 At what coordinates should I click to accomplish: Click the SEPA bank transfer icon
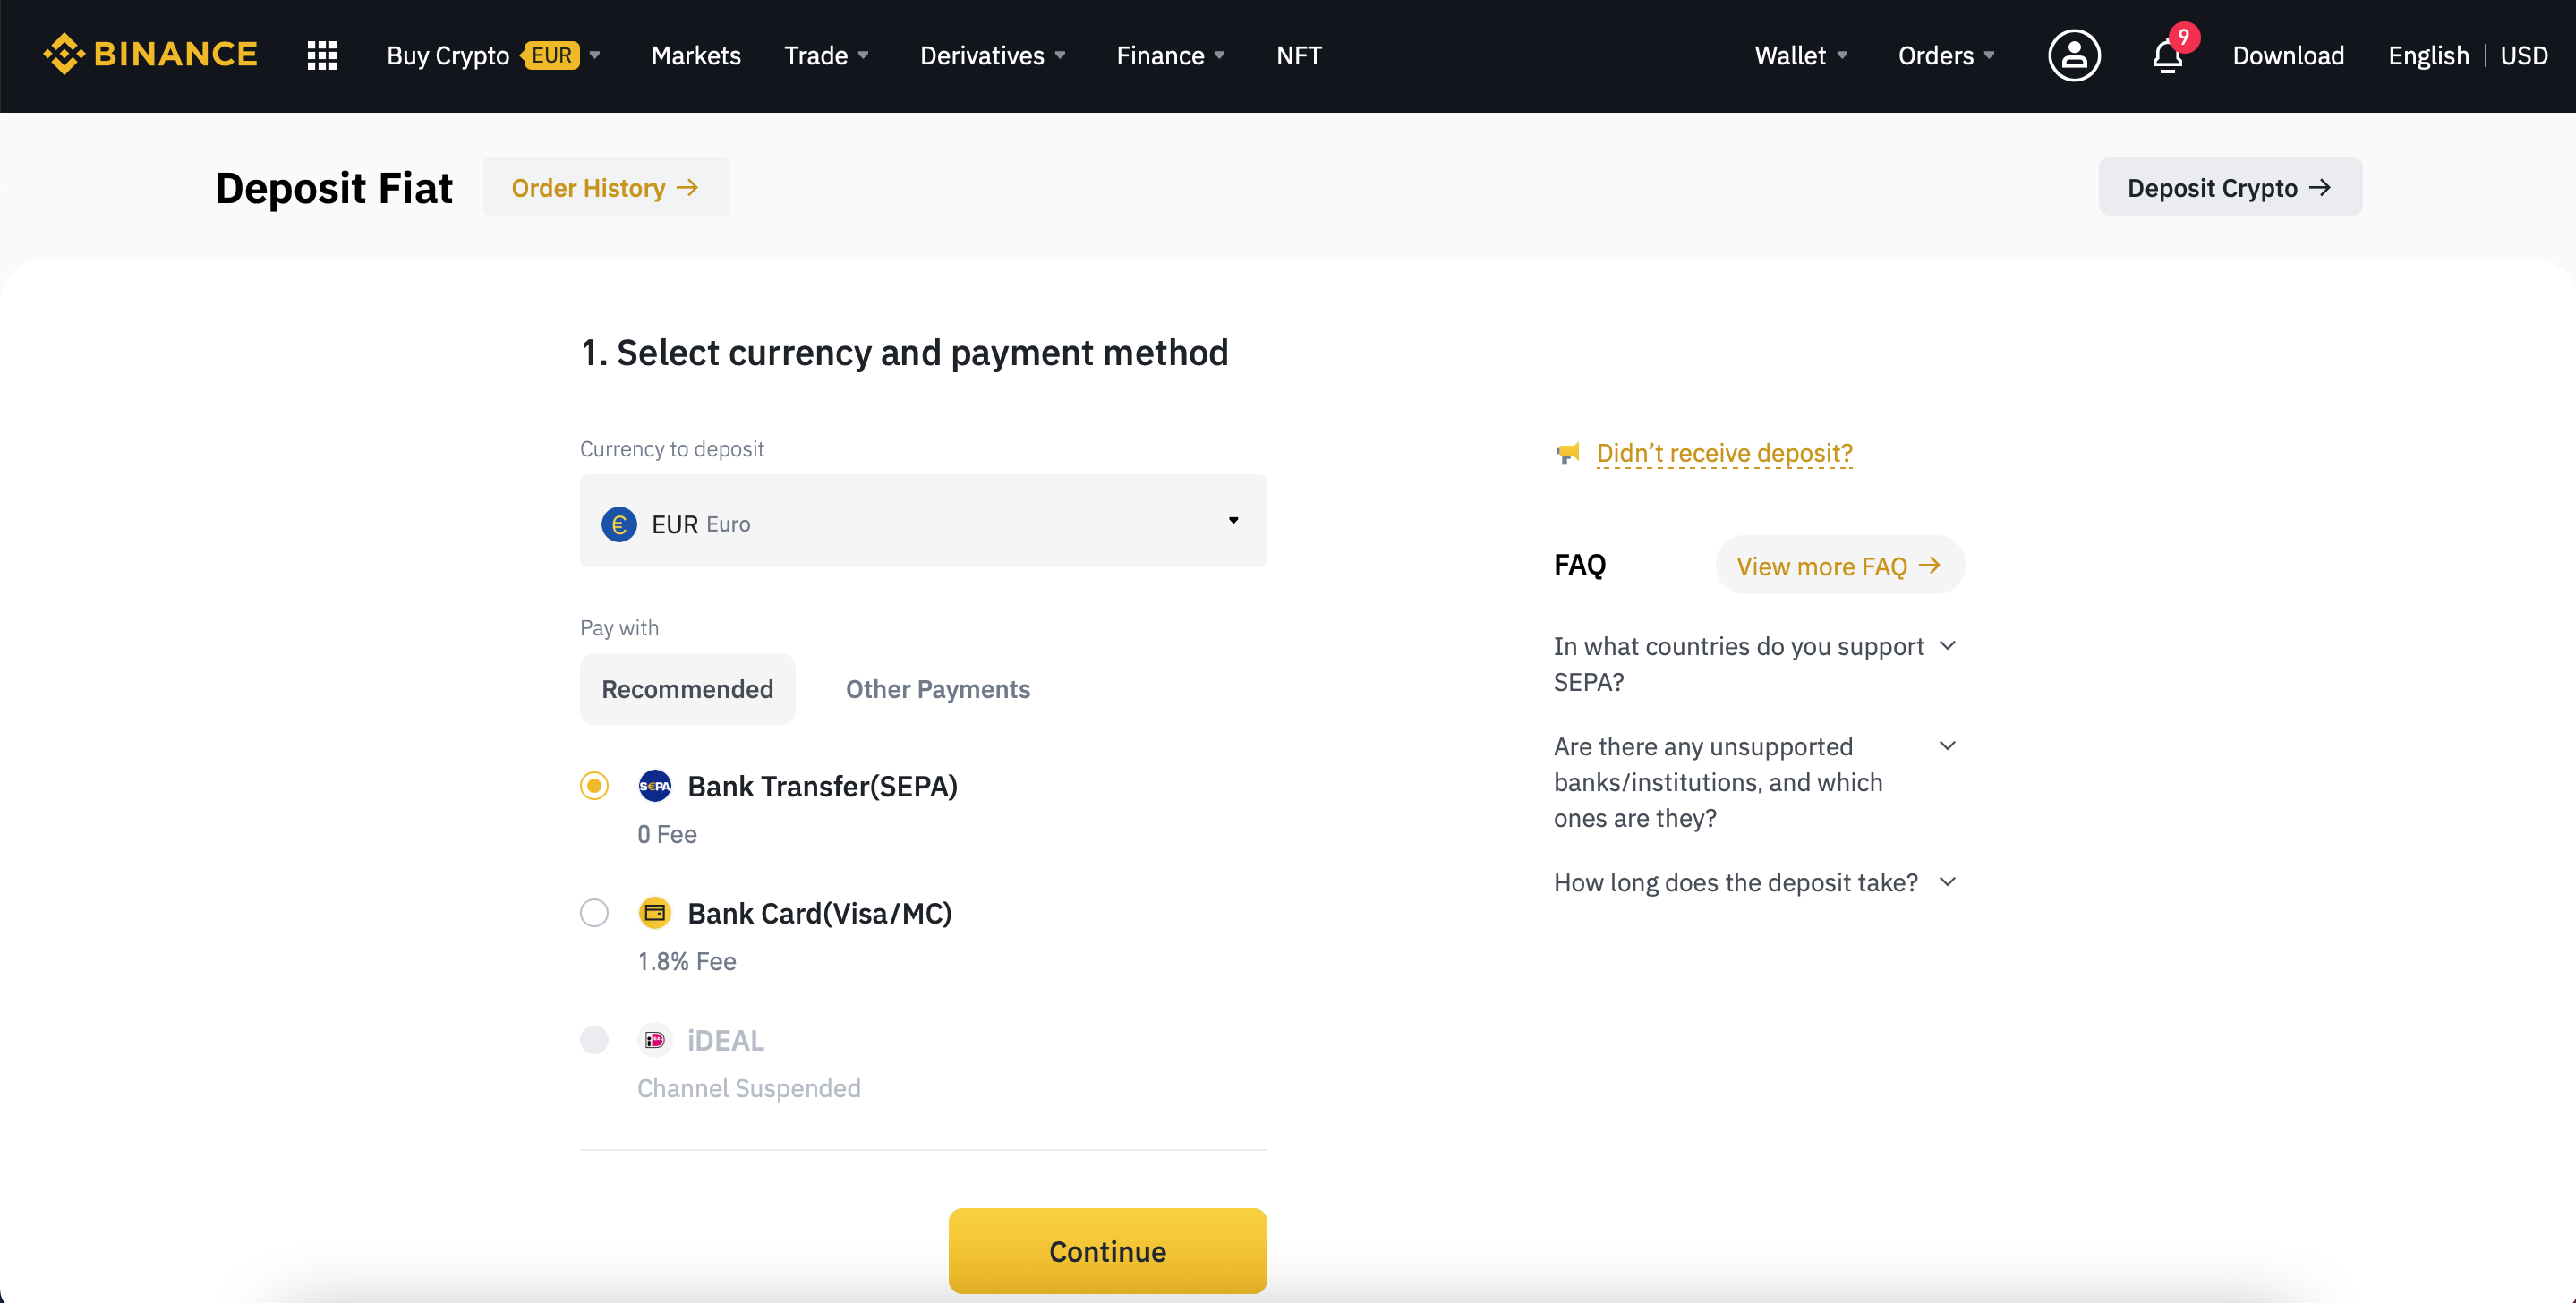tap(655, 785)
